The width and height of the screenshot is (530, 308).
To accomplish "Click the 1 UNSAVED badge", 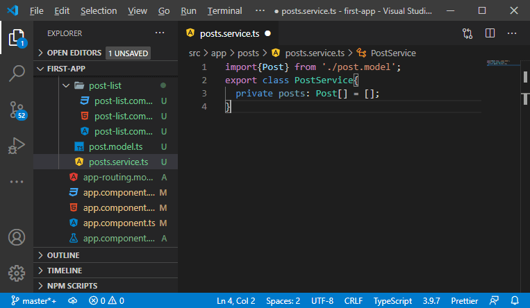I will click(x=128, y=53).
